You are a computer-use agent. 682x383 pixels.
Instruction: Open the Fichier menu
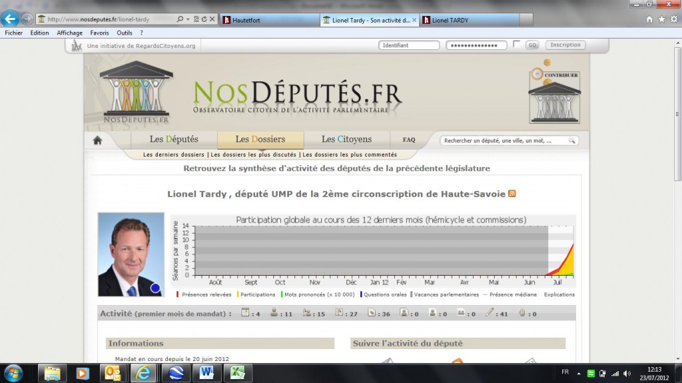point(13,33)
